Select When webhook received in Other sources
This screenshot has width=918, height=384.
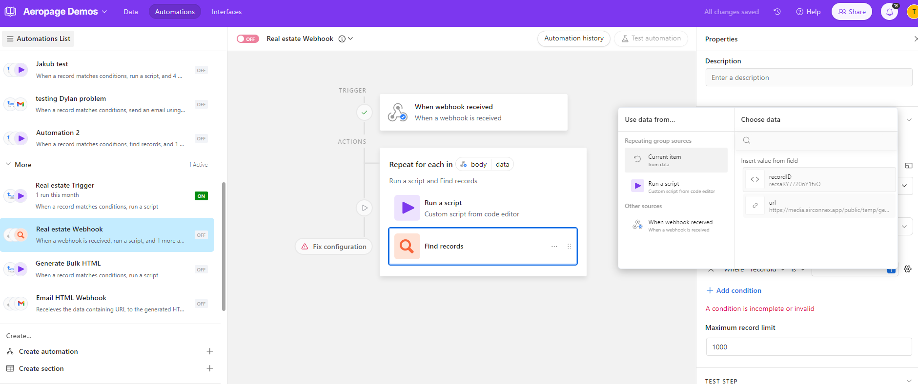[676, 226]
